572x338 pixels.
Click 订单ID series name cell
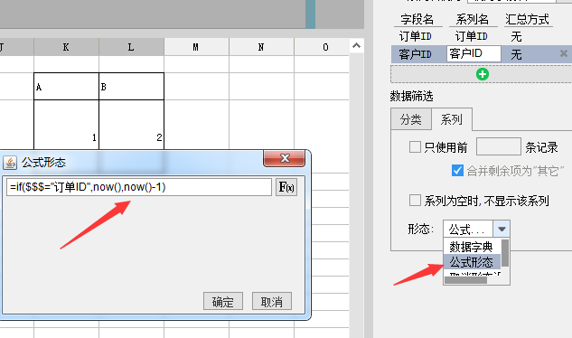(472, 36)
